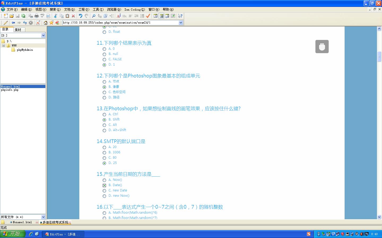382x238 pixels.
Task: Open the Zen Coding(Z) menu
Action: coord(135,9)
